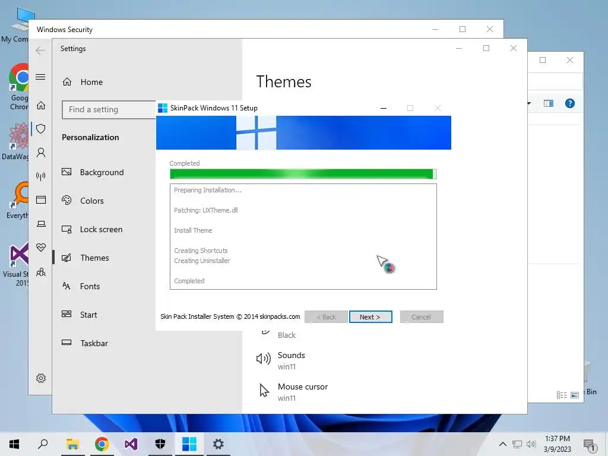The width and height of the screenshot is (608, 456).
Task: Expand ribbon dropdown arrow in back window
Action: point(529,103)
